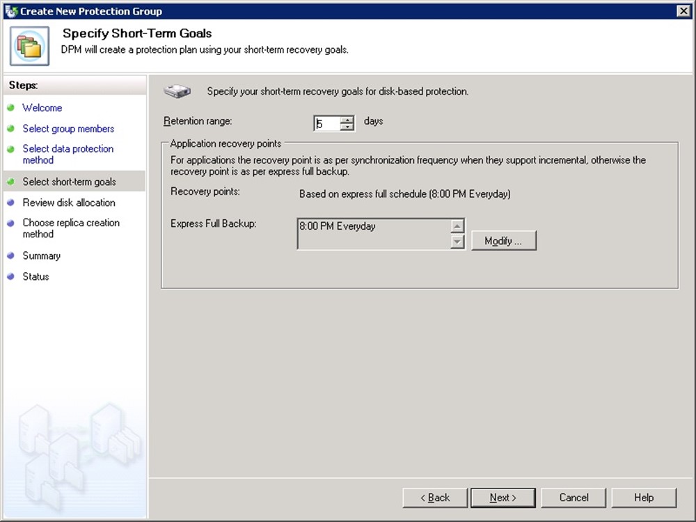Select the 8:00 PM Everyday entry
The width and height of the screenshot is (696, 522).
338,226
